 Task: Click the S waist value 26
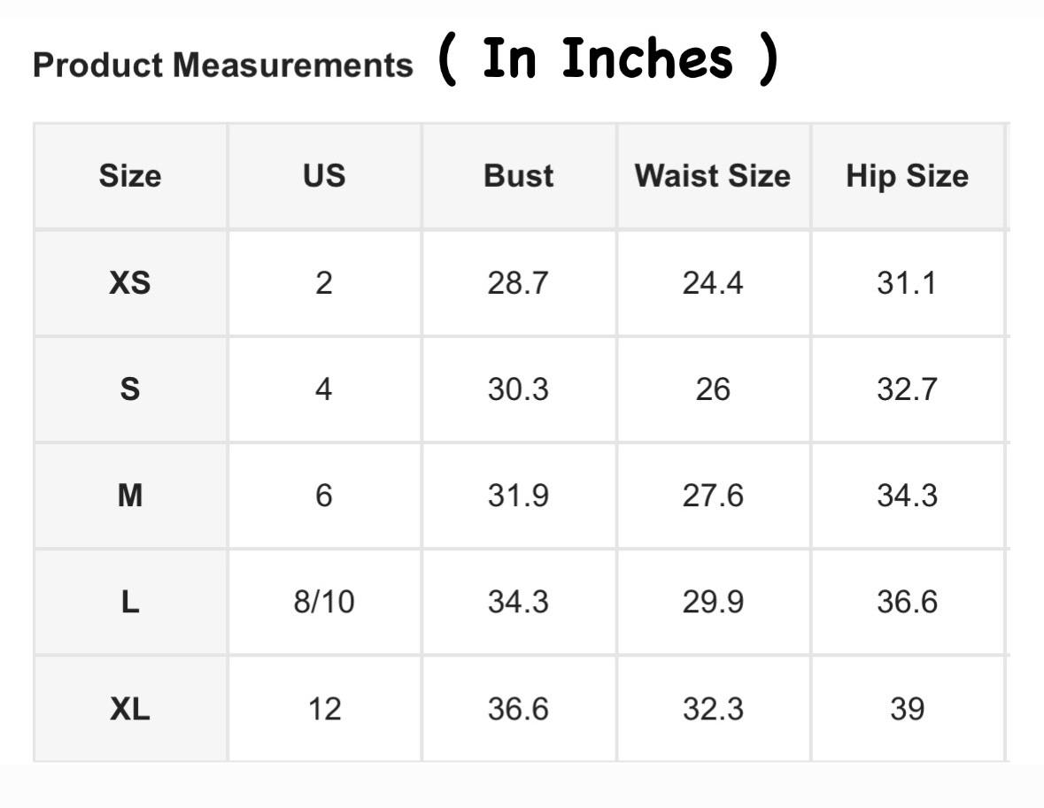[x=713, y=389]
